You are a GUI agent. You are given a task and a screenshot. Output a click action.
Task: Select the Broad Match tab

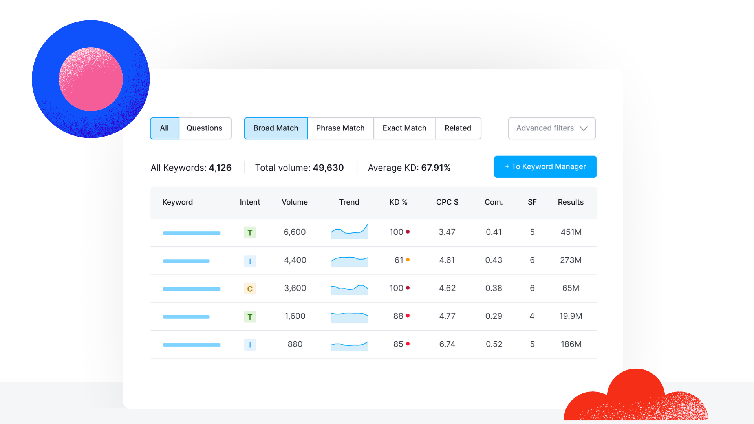[x=276, y=128]
